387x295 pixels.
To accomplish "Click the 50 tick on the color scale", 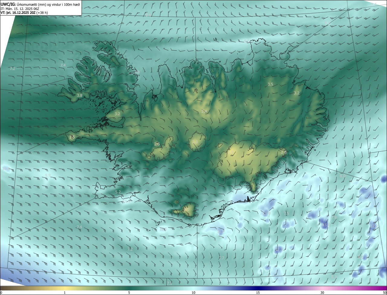I will [x=385, y=293].
